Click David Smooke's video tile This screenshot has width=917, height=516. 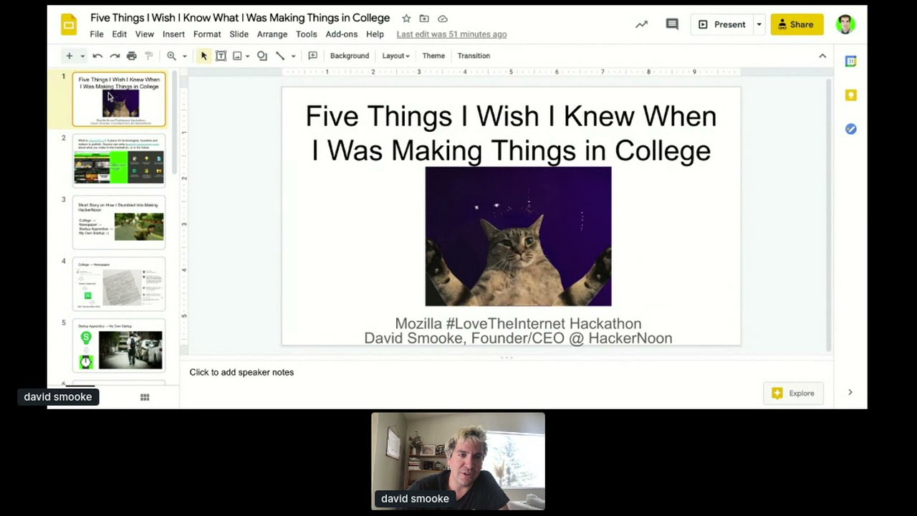[x=458, y=462]
